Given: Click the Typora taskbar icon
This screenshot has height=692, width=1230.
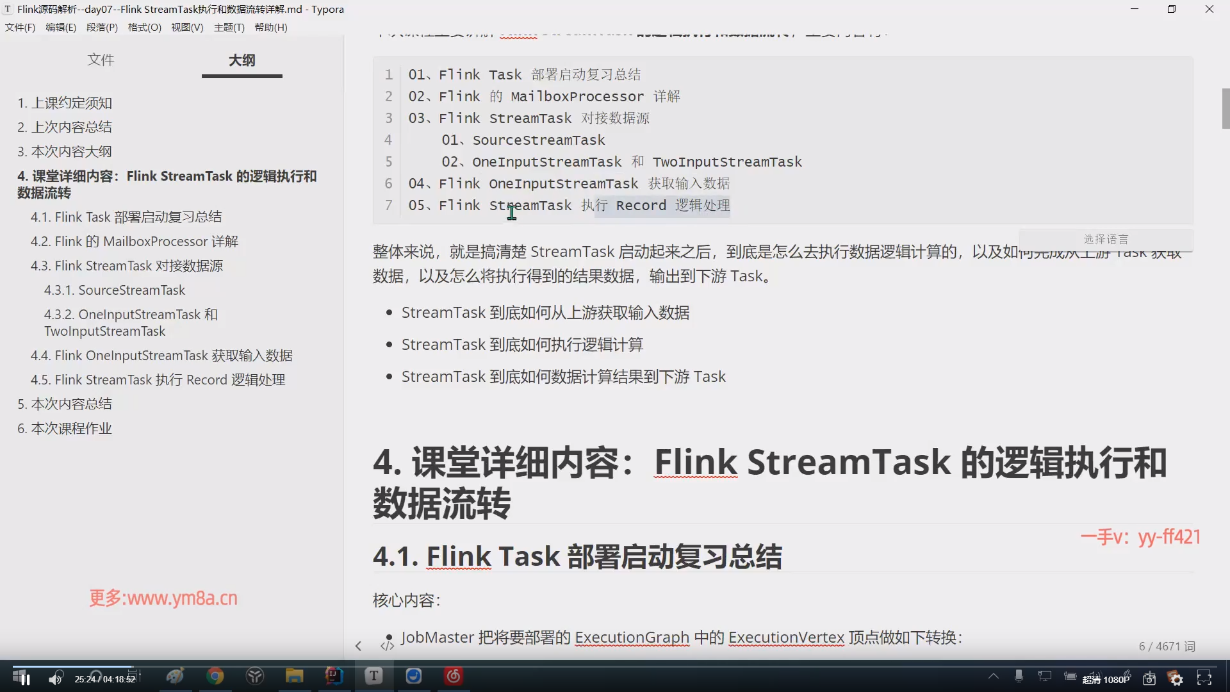Looking at the screenshot, I should point(373,676).
